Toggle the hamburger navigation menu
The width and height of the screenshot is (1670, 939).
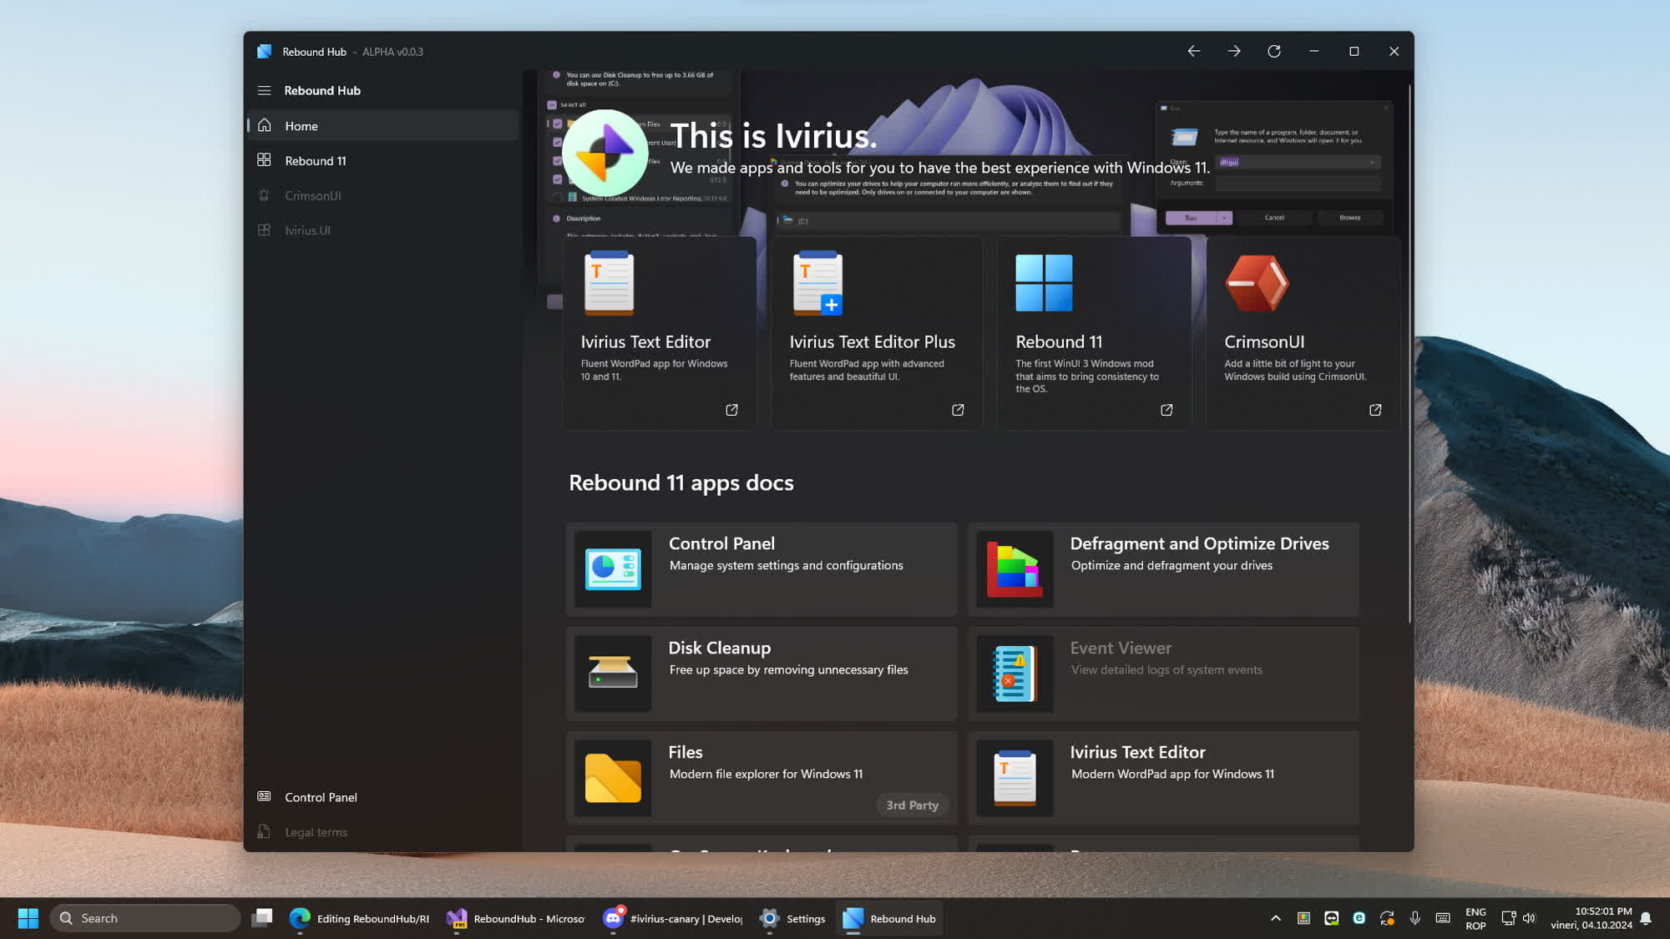264,90
